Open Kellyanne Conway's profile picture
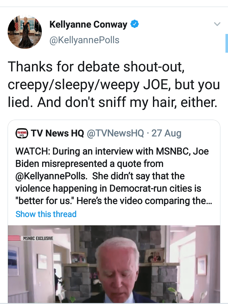The height and width of the screenshot is (304, 228). 25,32
